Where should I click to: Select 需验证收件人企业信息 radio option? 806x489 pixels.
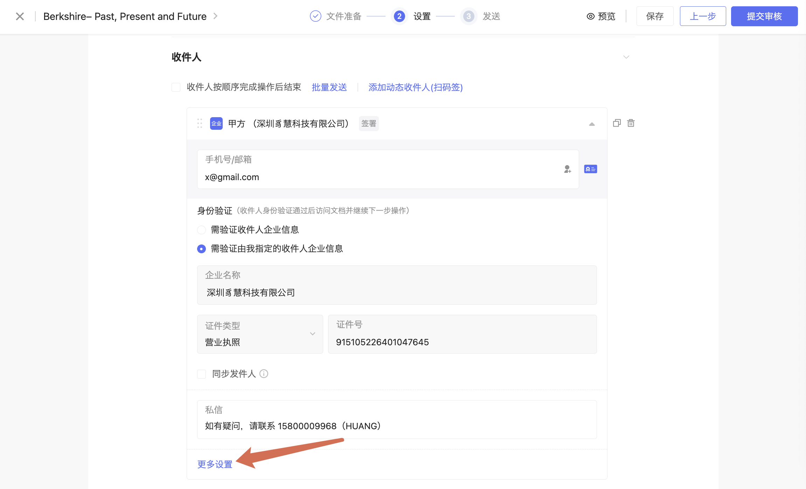pyautogui.click(x=201, y=230)
